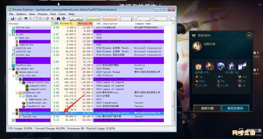Screen dimensions: 263x139
Task: Collapse the tgp_daemon.exe tree node
Action: [x=10, y=69]
